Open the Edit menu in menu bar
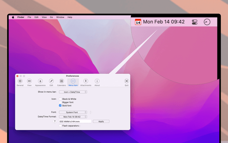This screenshot has height=143, width=228. [36, 17]
